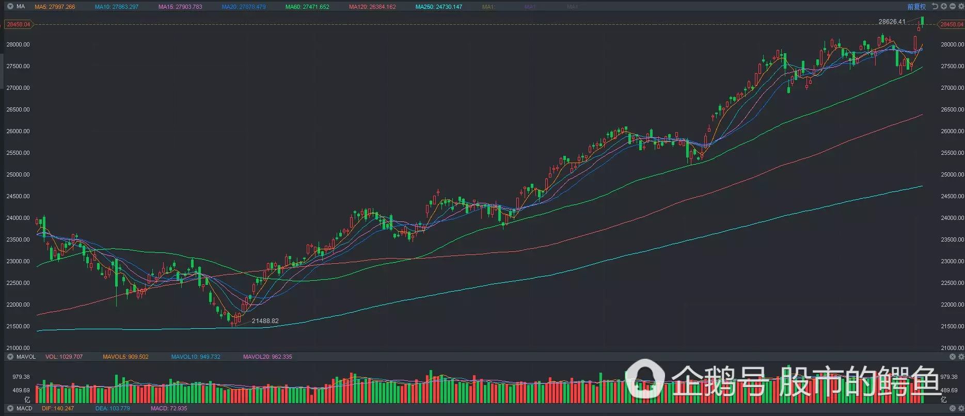Click the undo/reset view arrow icon

(935, 7)
